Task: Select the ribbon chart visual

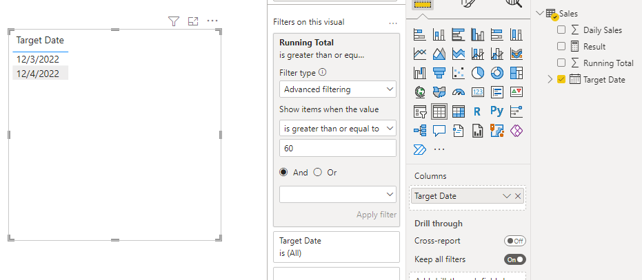Action: pos(516,54)
